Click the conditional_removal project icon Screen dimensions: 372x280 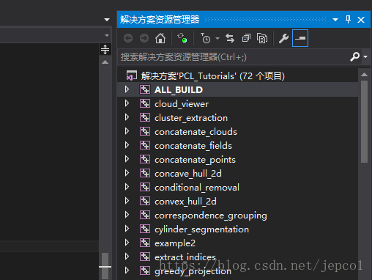(145, 187)
